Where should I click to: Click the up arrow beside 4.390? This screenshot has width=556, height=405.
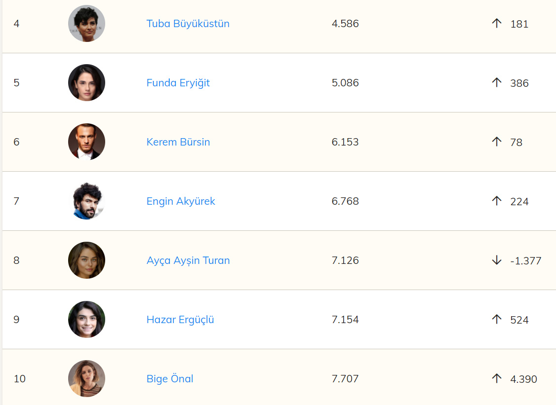coord(497,378)
